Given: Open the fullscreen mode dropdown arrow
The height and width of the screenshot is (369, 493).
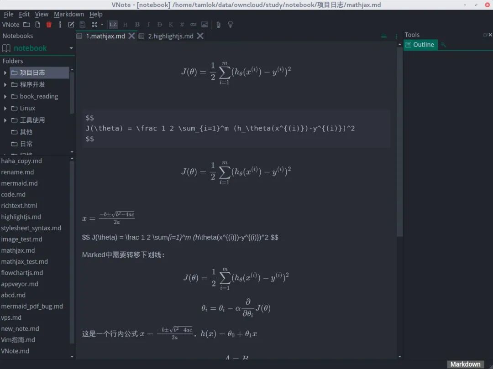Looking at the screenshot, I should point(101,25).
